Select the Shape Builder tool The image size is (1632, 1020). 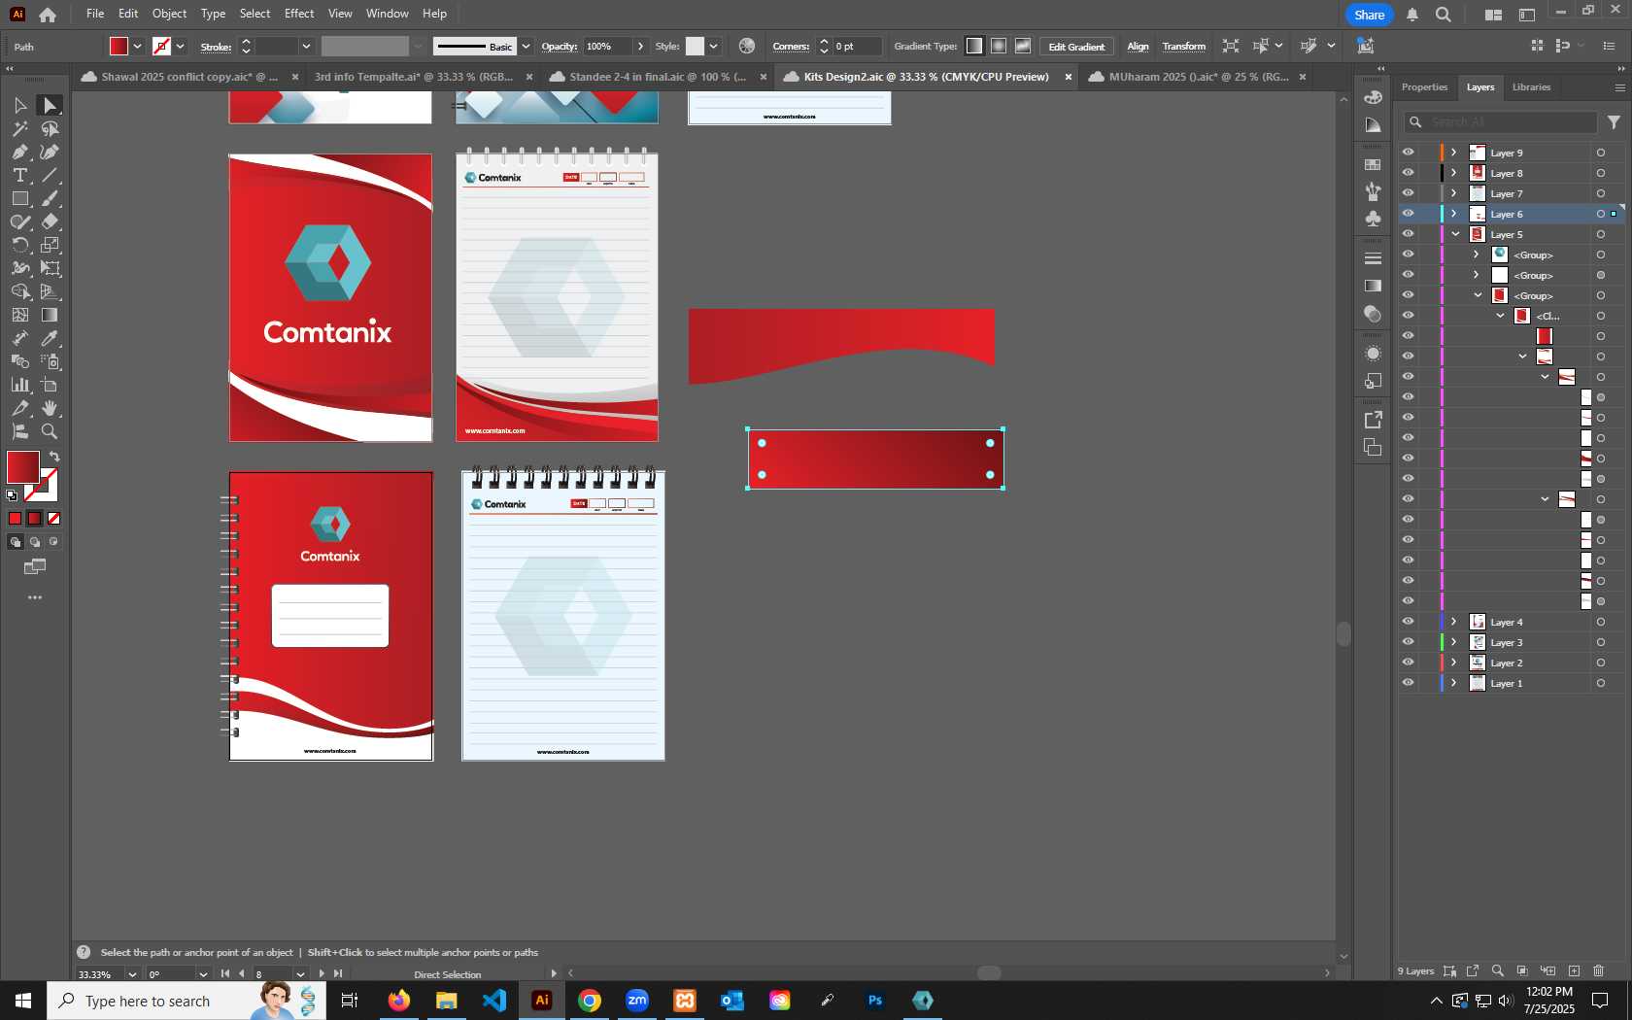19,291
